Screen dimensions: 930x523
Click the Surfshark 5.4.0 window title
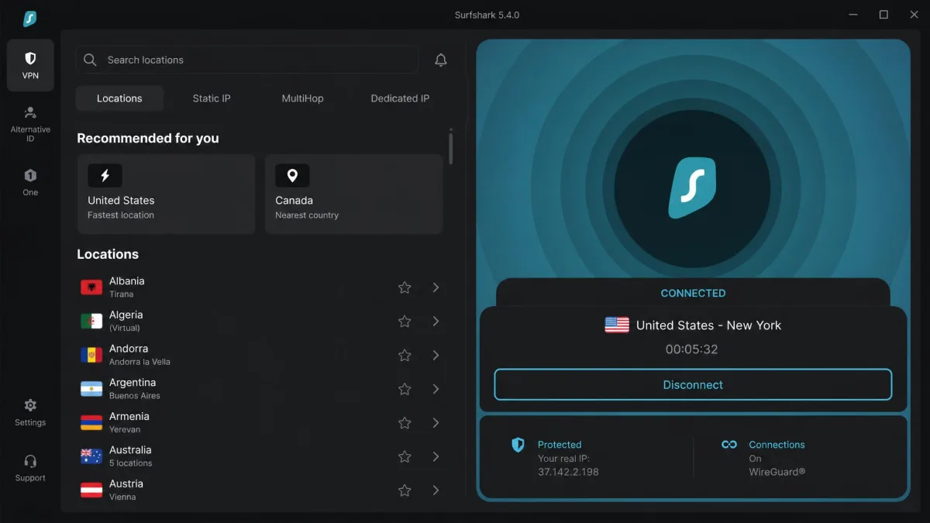click(x=487, y=15)
